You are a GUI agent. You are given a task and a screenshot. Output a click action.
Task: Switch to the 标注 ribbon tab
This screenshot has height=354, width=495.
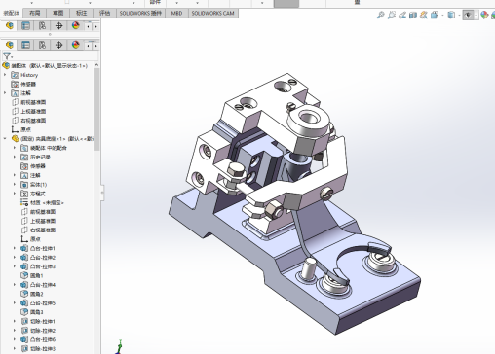tap(82, 13)
